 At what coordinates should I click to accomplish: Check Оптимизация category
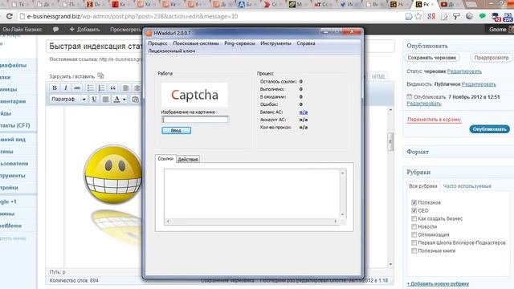coord(414,234)
